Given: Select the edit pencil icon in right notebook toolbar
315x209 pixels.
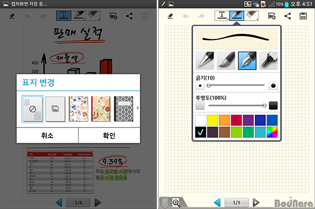Looking at the screenshot, I should pos(170,16).
